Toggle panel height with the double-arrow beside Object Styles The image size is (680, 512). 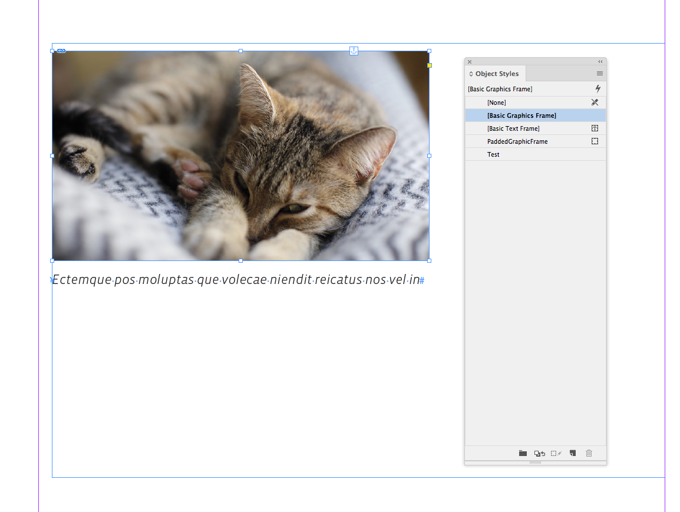coord(470,73)
